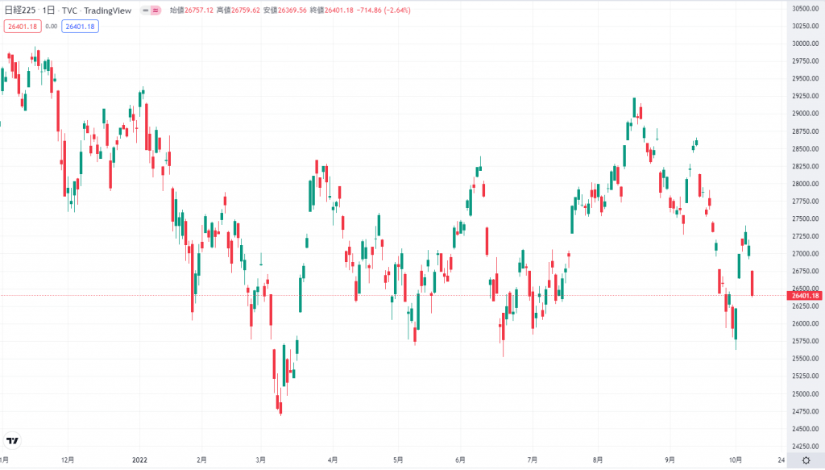Click the pink market status icon
This screenshot has height=470, width=825.
click(x=154, y=10)
